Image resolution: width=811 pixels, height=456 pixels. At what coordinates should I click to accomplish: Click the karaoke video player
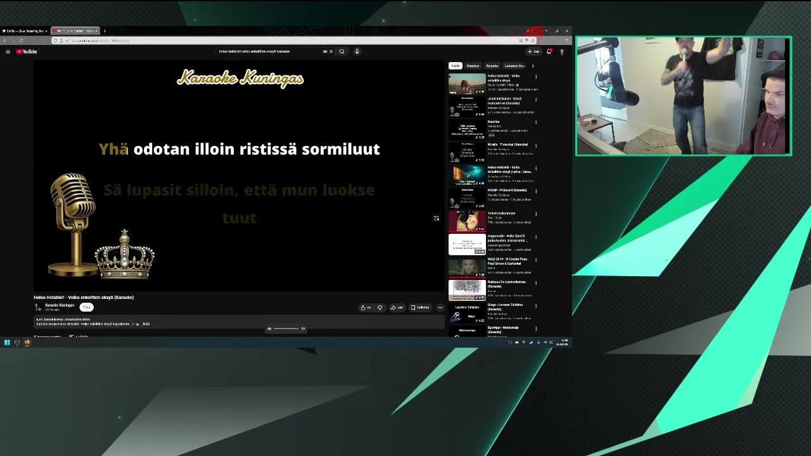[x=239, y=176]
